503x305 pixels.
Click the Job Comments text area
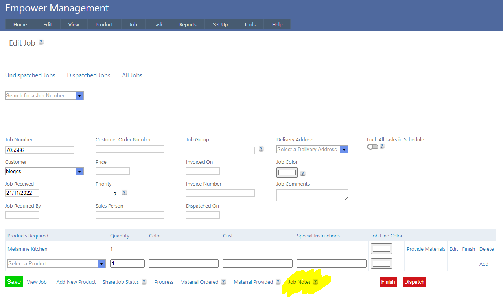pos(312,195)
